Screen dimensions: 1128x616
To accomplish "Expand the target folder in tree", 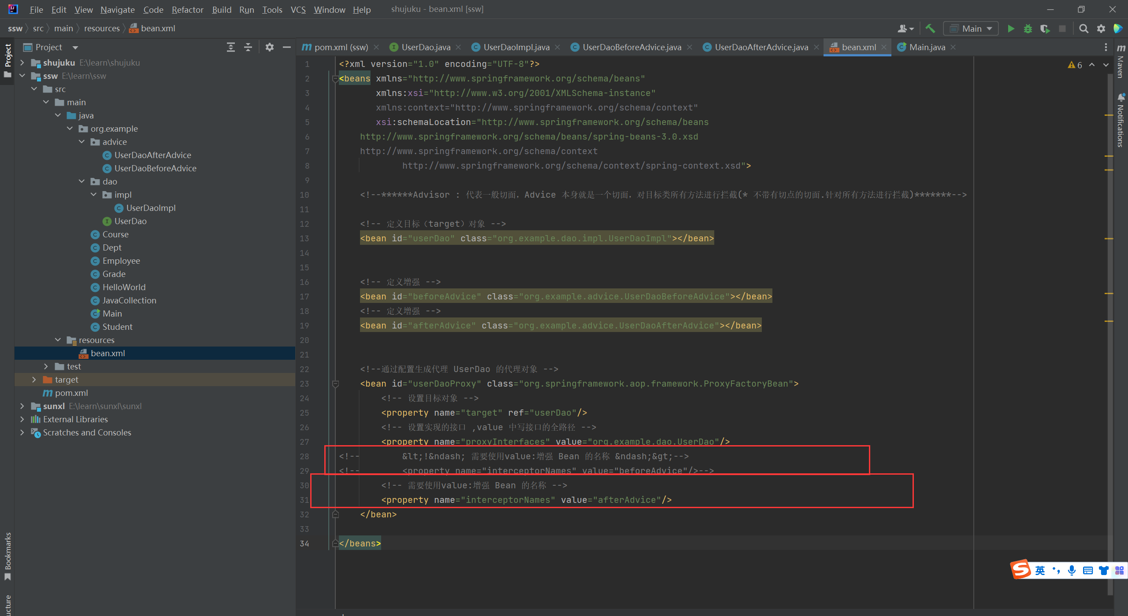I will (34, 380).
